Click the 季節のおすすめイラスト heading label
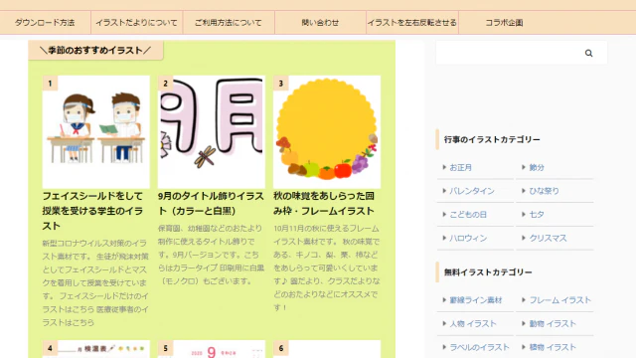The height and width of the screenshot is (358, 636). 95,51
